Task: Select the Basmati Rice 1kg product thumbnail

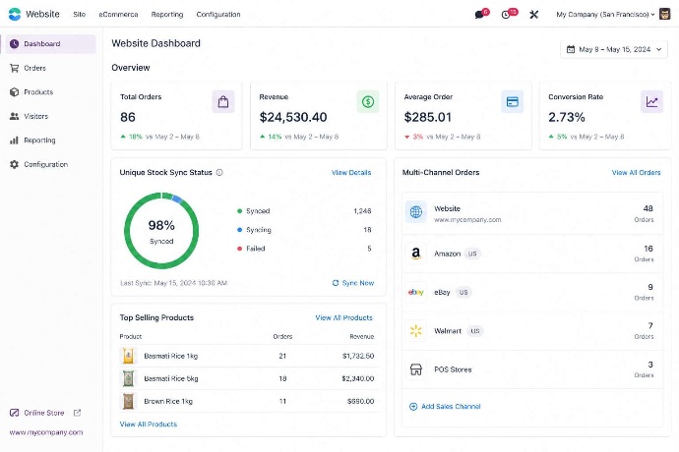Action: tap(128, 356)
